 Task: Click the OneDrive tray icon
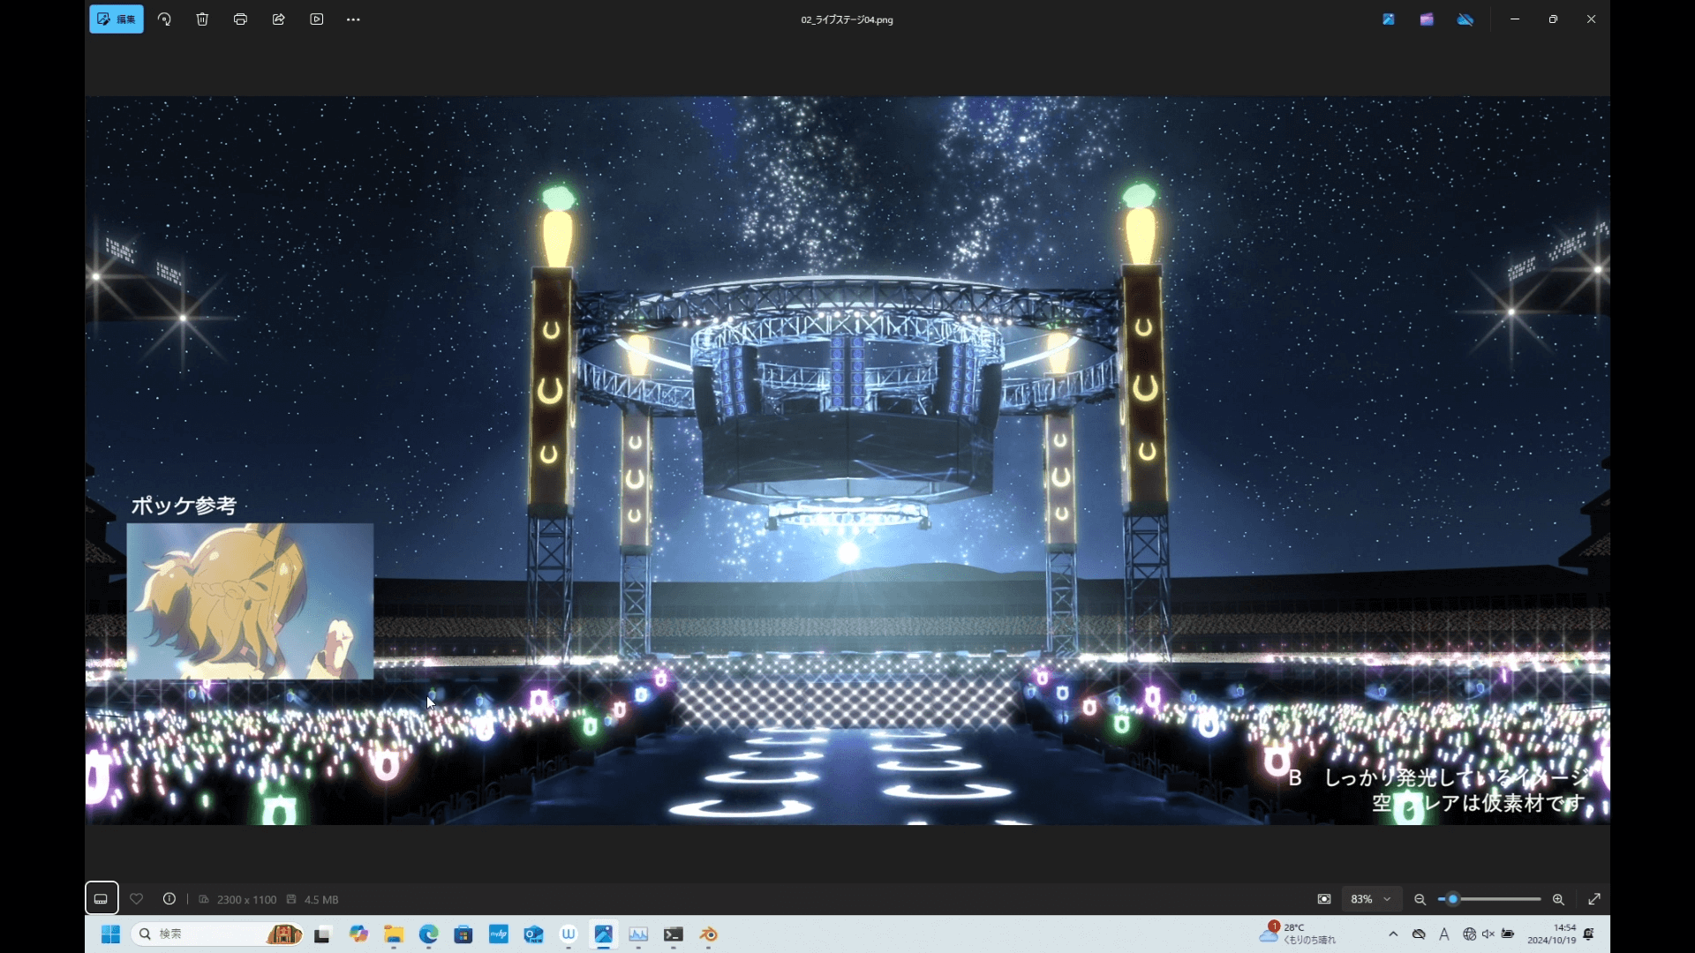1419,934
